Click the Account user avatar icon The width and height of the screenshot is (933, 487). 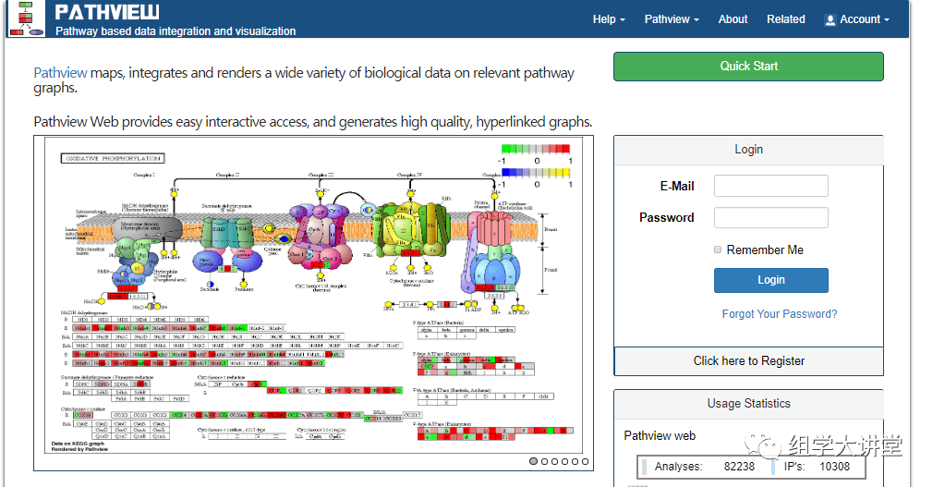coord(830,19)
